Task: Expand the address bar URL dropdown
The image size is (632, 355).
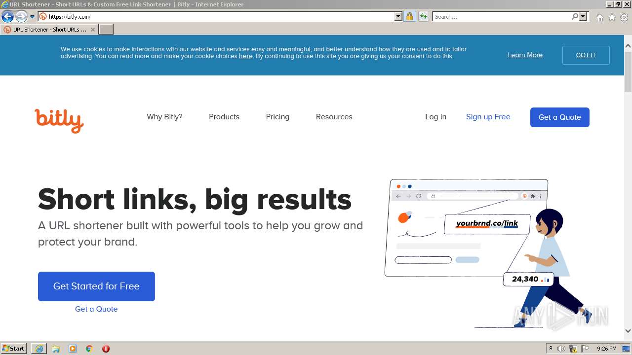Action: coord(398,17)
